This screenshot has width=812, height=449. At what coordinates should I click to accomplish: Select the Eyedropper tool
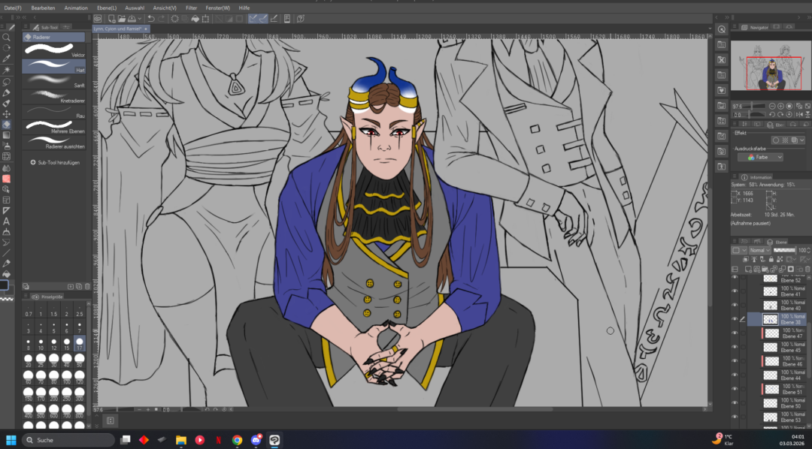coord(7,59)
